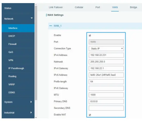Open the DDNS settings

pyautogui.click(x=12, y=92)
